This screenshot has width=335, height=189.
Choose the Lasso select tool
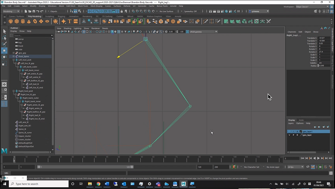coord(4,38)
